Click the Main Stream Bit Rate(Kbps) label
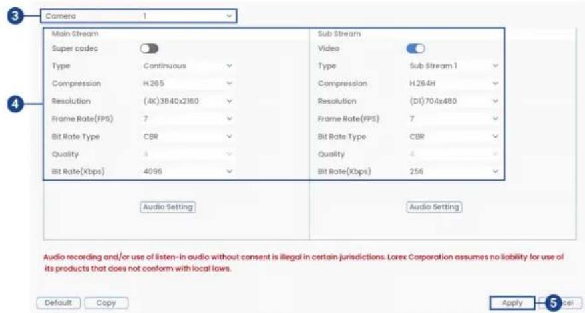This screenshot has height=313, width=585. 79,171
